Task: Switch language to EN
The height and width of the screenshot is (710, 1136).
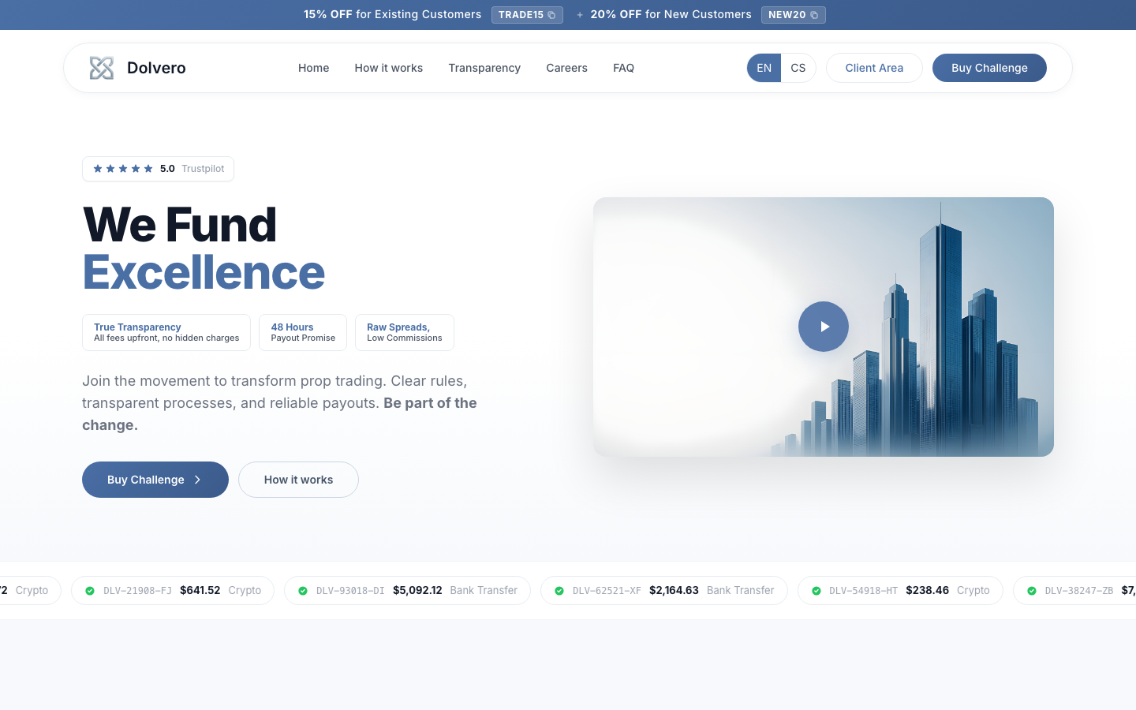Action: click(764, 68)
